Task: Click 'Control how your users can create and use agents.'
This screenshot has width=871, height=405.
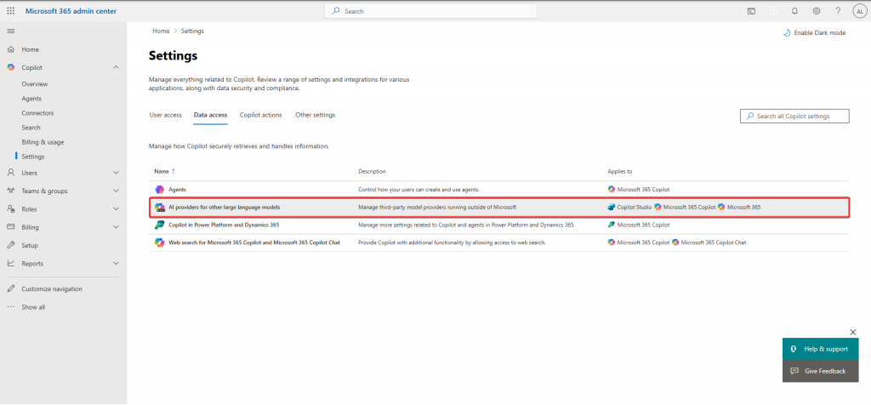Action: [x=418, y=190]
